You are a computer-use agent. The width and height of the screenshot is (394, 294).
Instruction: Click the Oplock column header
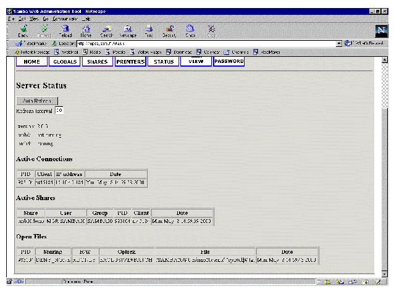pyautogui.click(x=127, y=252)
